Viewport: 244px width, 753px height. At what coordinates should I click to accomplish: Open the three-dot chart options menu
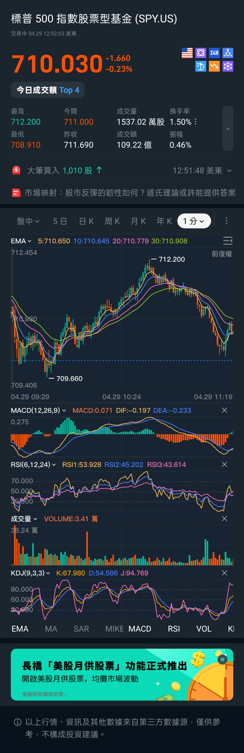(x=226, y=221)
